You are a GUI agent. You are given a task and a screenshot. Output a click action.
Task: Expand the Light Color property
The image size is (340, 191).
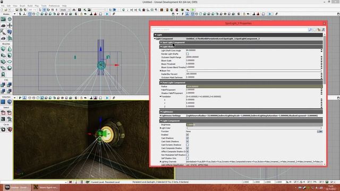coord(160,128)
